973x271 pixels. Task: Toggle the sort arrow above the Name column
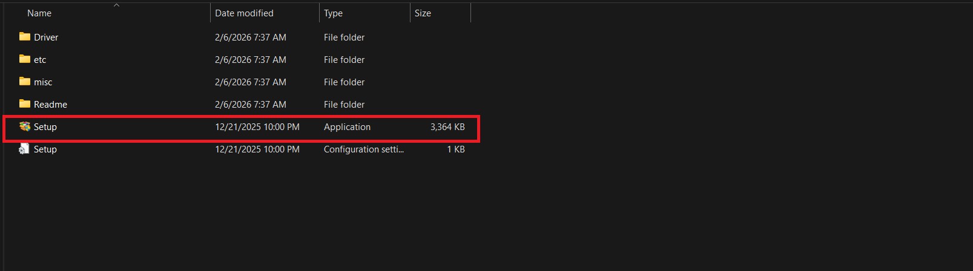117,5
